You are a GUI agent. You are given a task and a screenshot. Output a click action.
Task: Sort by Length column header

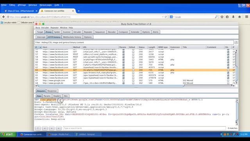pos(153,47)
